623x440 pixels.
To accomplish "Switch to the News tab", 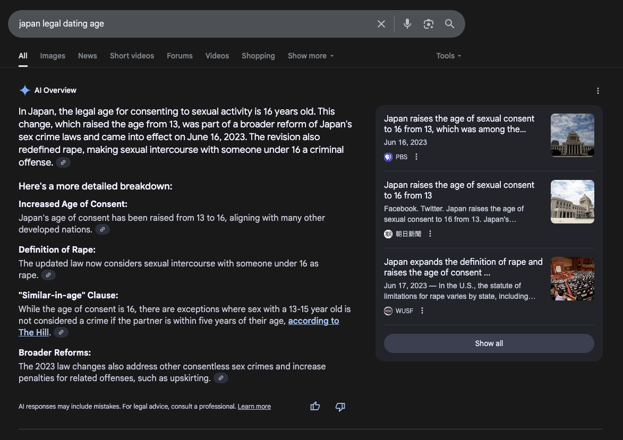I will coord(88,56).
